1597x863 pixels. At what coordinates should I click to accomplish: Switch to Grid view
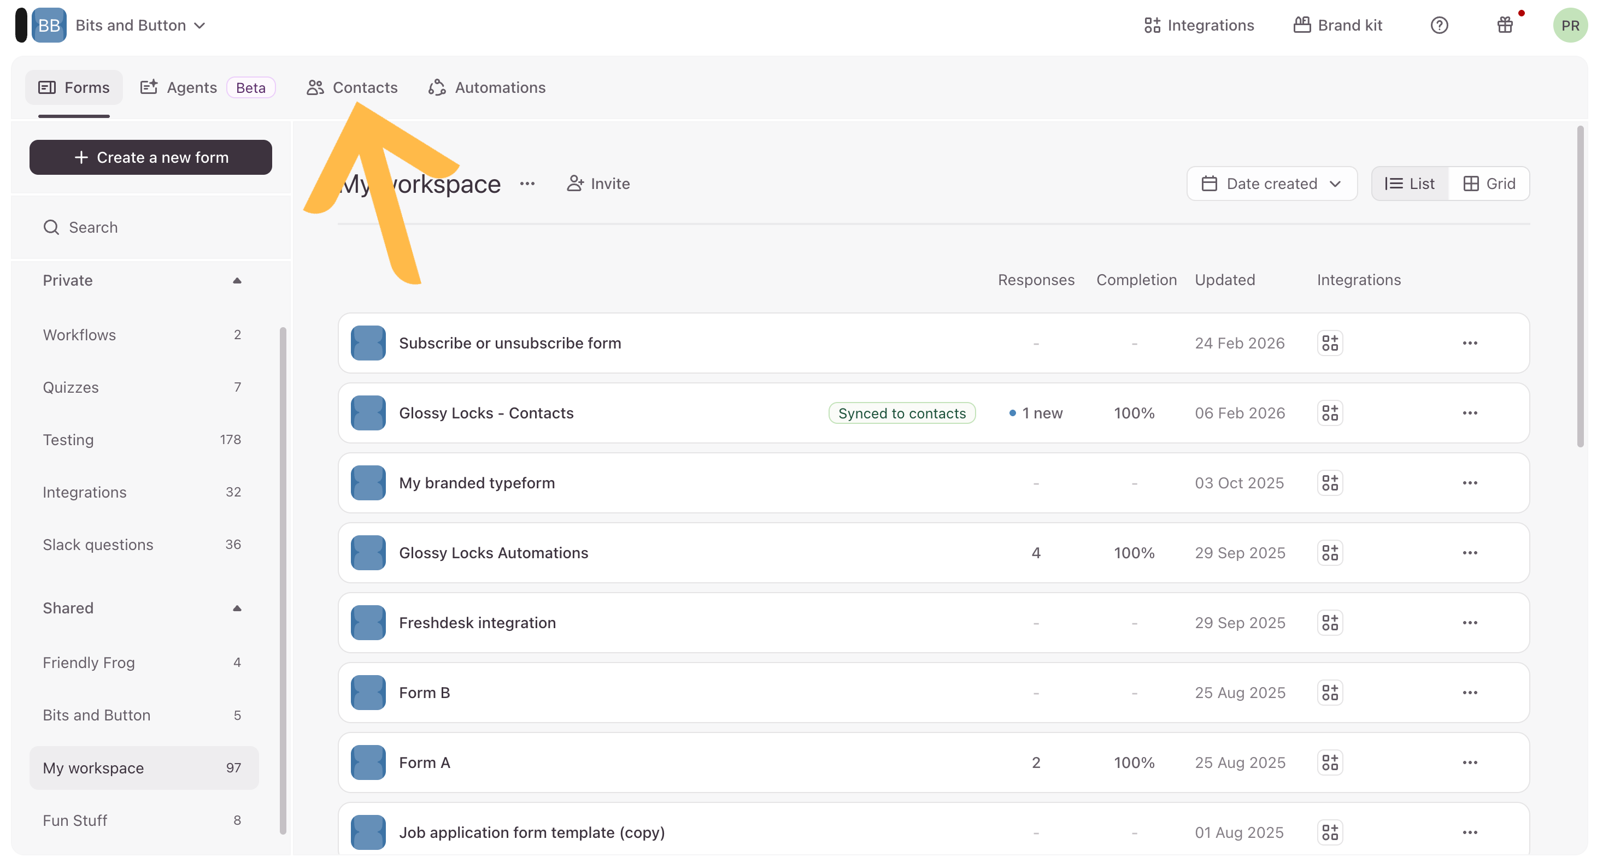tap(1488, 184)
